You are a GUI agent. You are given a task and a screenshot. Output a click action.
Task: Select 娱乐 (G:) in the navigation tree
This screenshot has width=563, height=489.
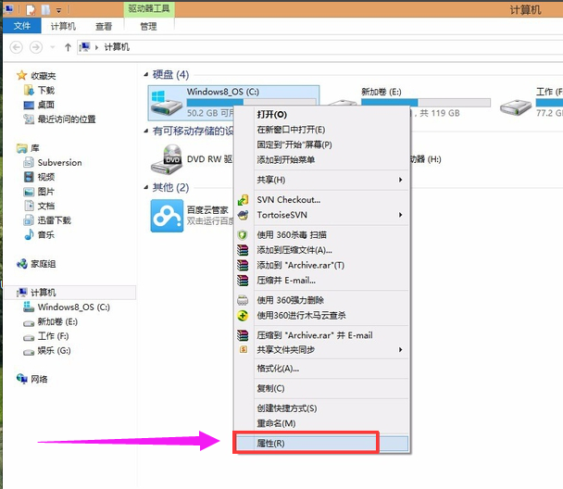click(x=54, y=351)
